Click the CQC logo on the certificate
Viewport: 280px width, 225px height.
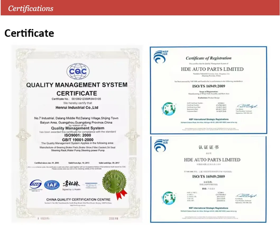point(78,71)
